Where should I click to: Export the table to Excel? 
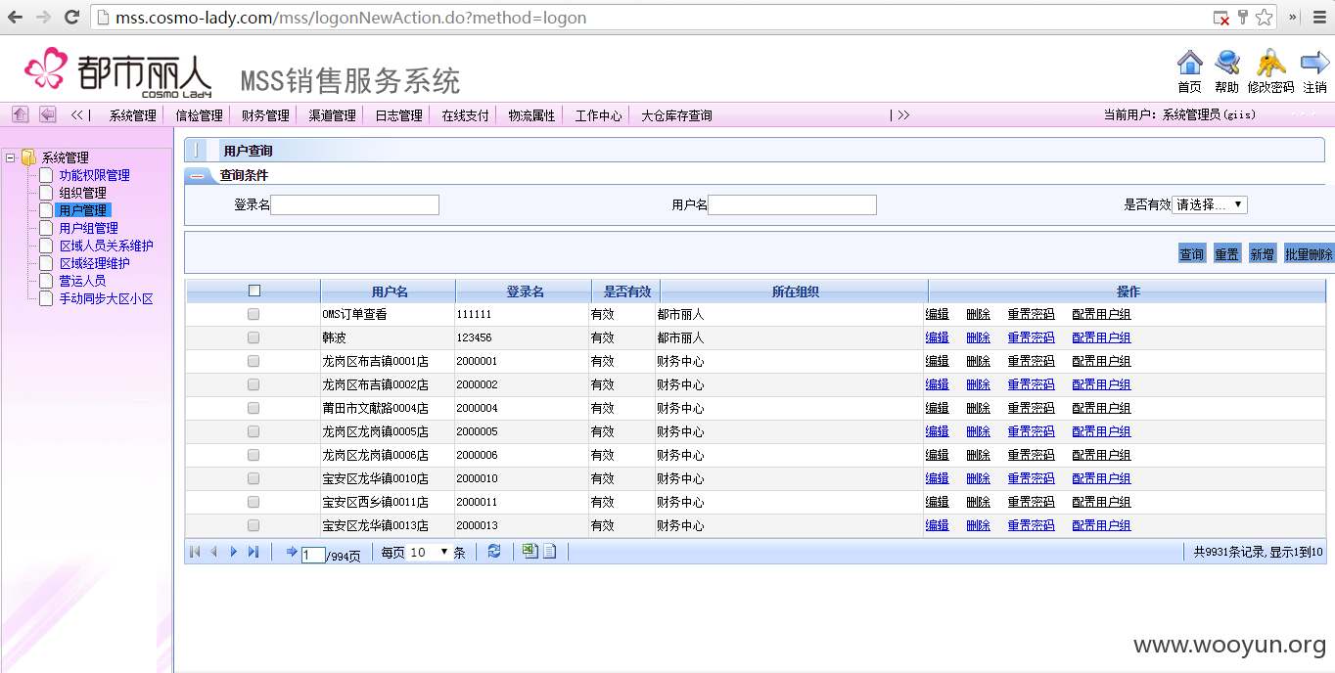[529, 552]
